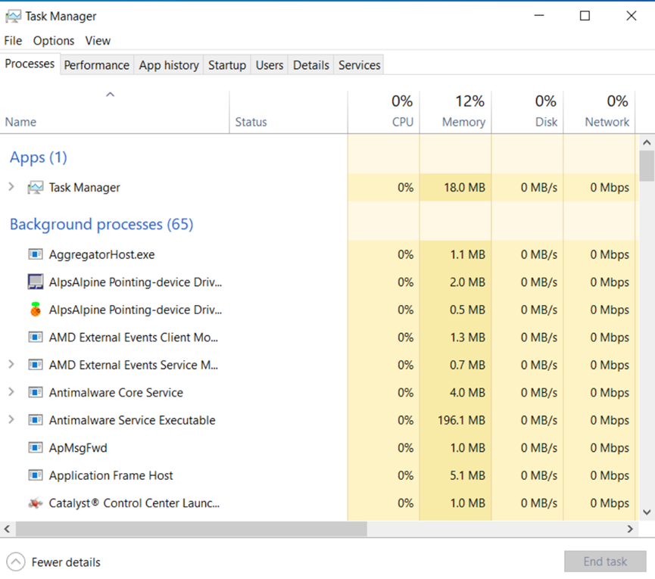Minimize the Task Manager window
655x579 pixels.
[539, 16]
